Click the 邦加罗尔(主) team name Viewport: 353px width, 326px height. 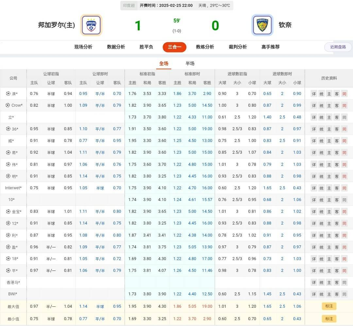point(56,25)
